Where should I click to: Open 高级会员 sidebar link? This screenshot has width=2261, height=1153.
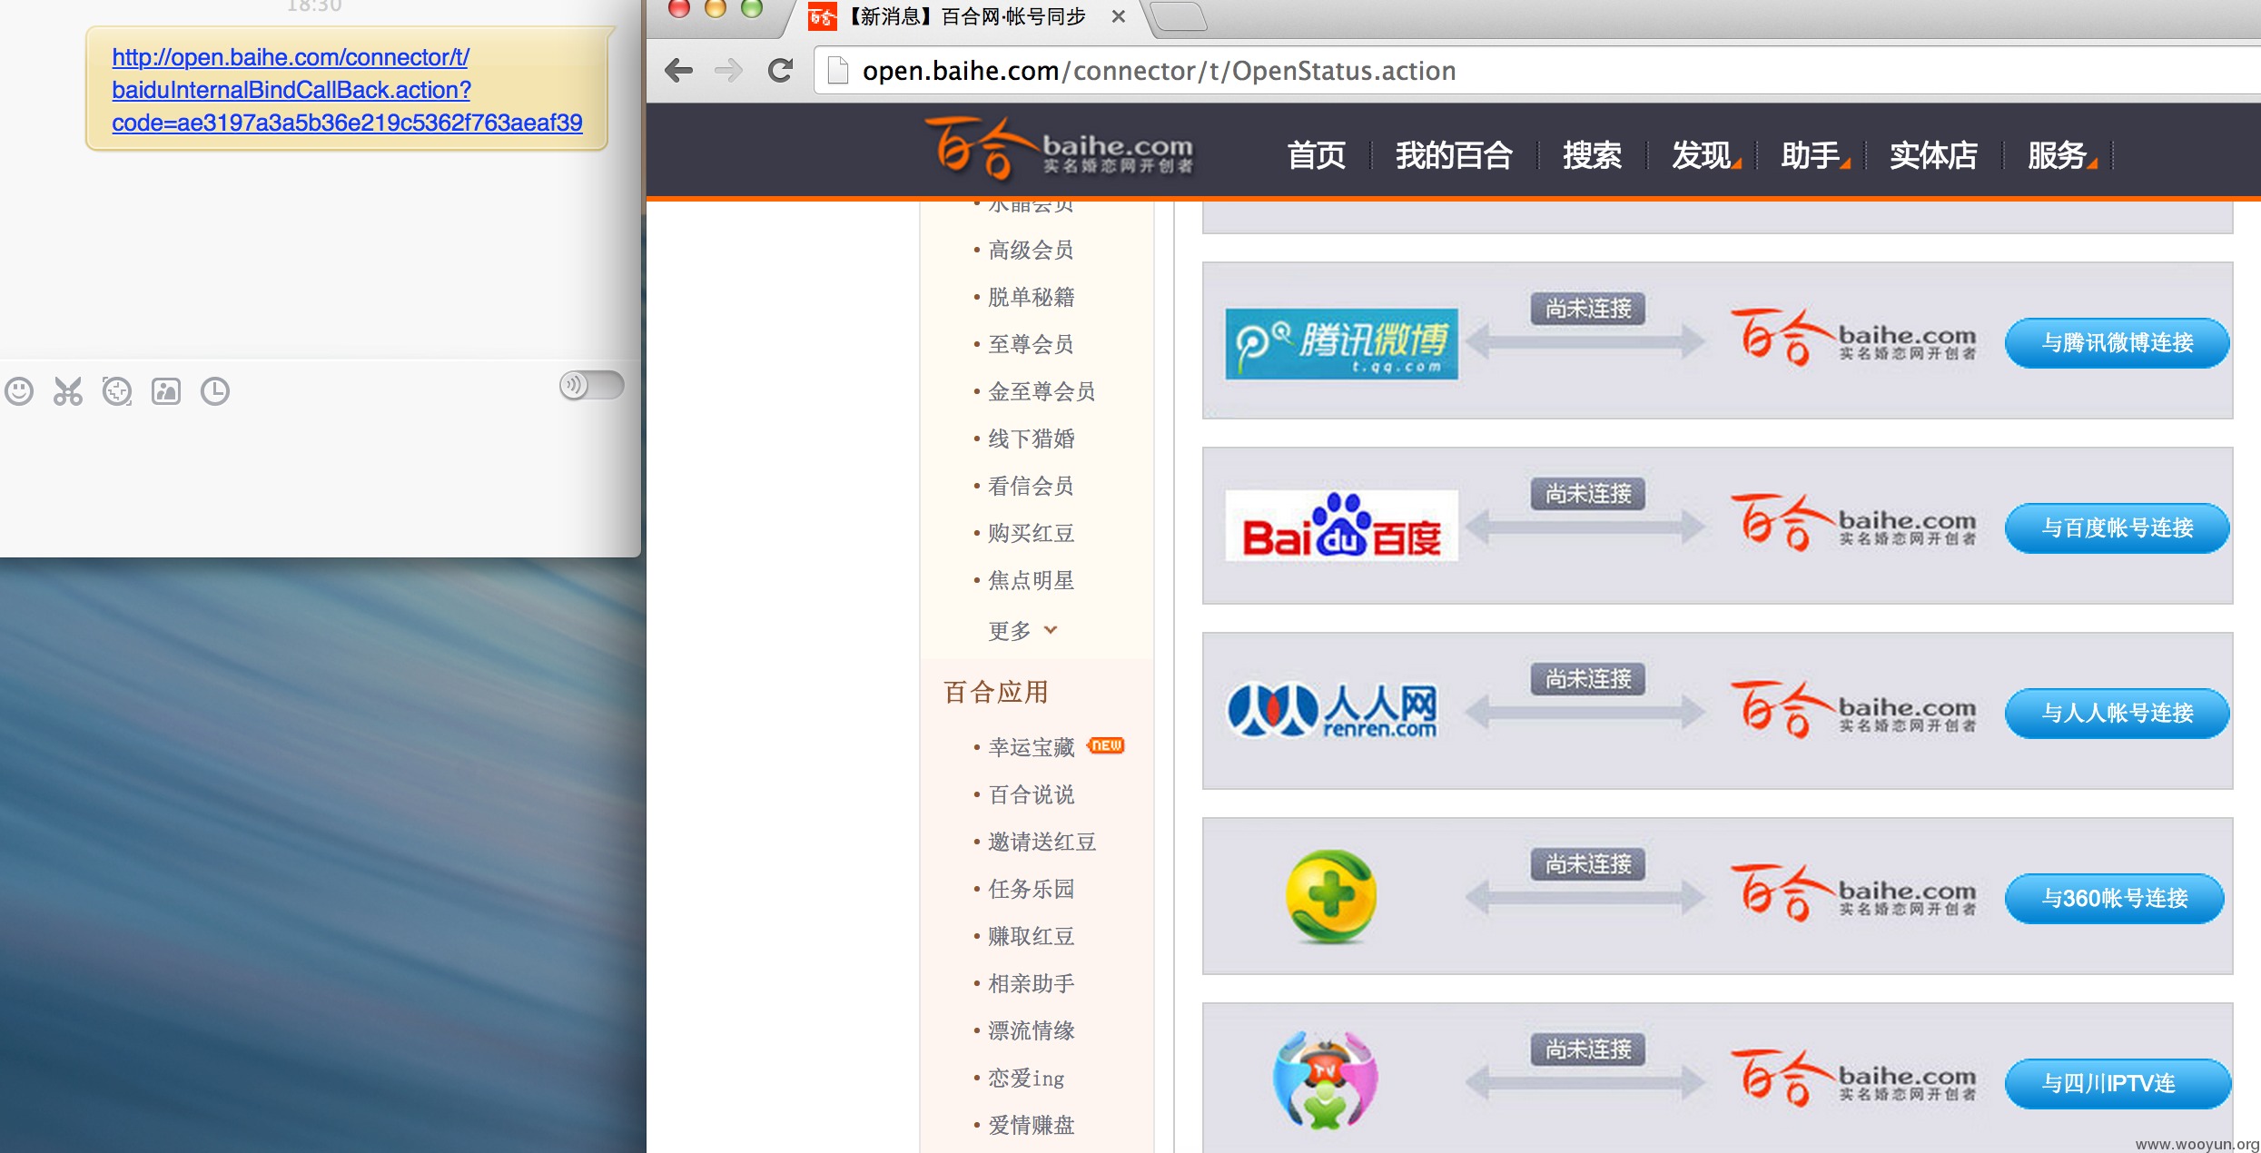point(1031,250)
